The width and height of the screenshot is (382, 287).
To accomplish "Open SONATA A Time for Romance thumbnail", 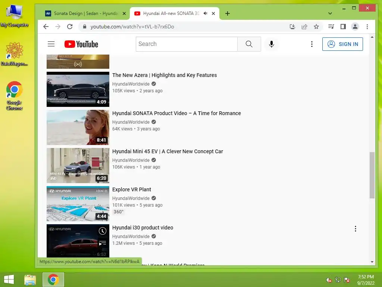I will 78,127.
